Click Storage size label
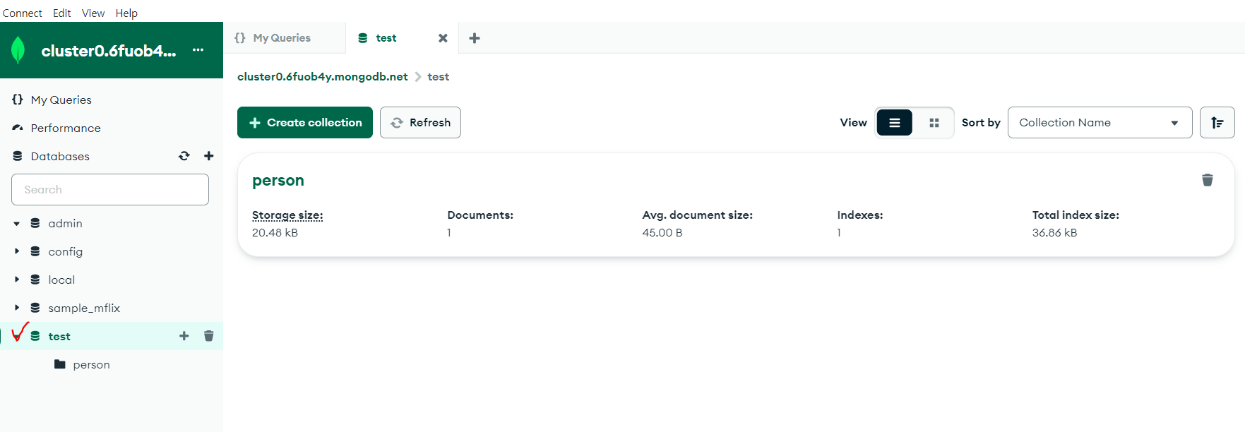The height and width of the screenshot is (432, 1245). (287, 215)
